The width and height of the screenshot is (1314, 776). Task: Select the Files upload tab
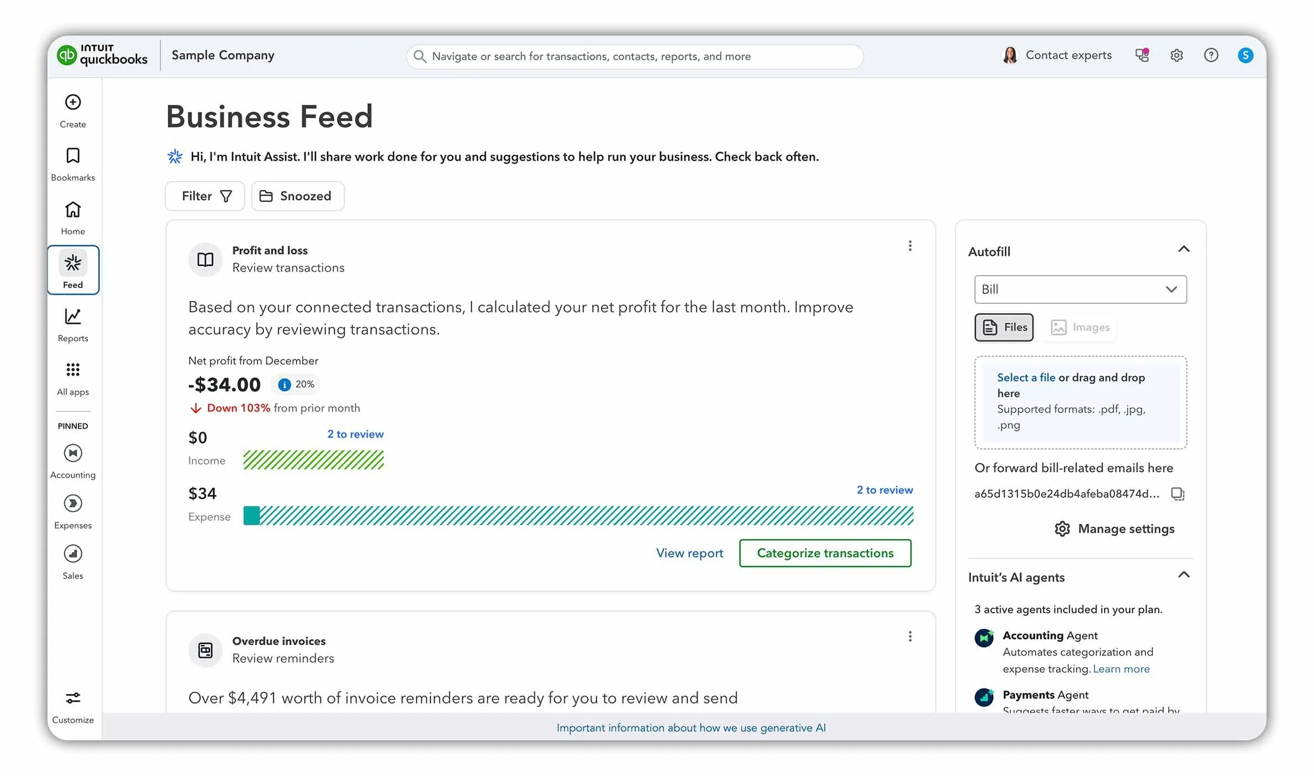point(1004,328)
